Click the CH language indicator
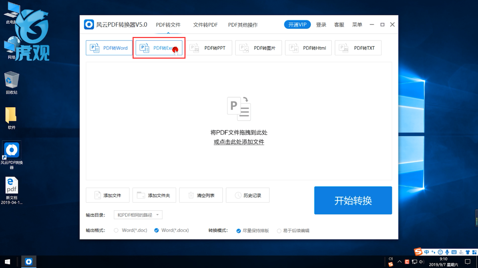Image resolution: width=478 pixels, height=268 pixels. coord(391,259)
